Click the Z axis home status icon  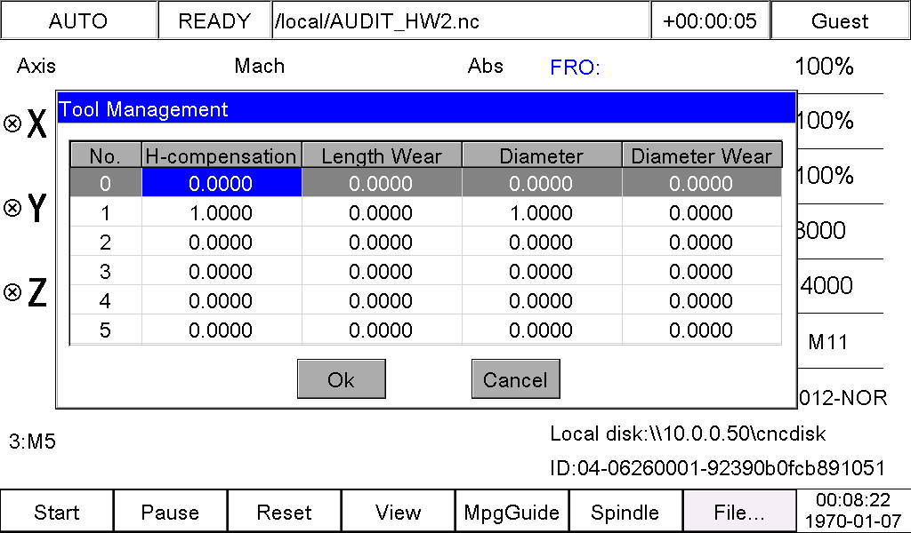pyautogui.click(x=12, y=291)
